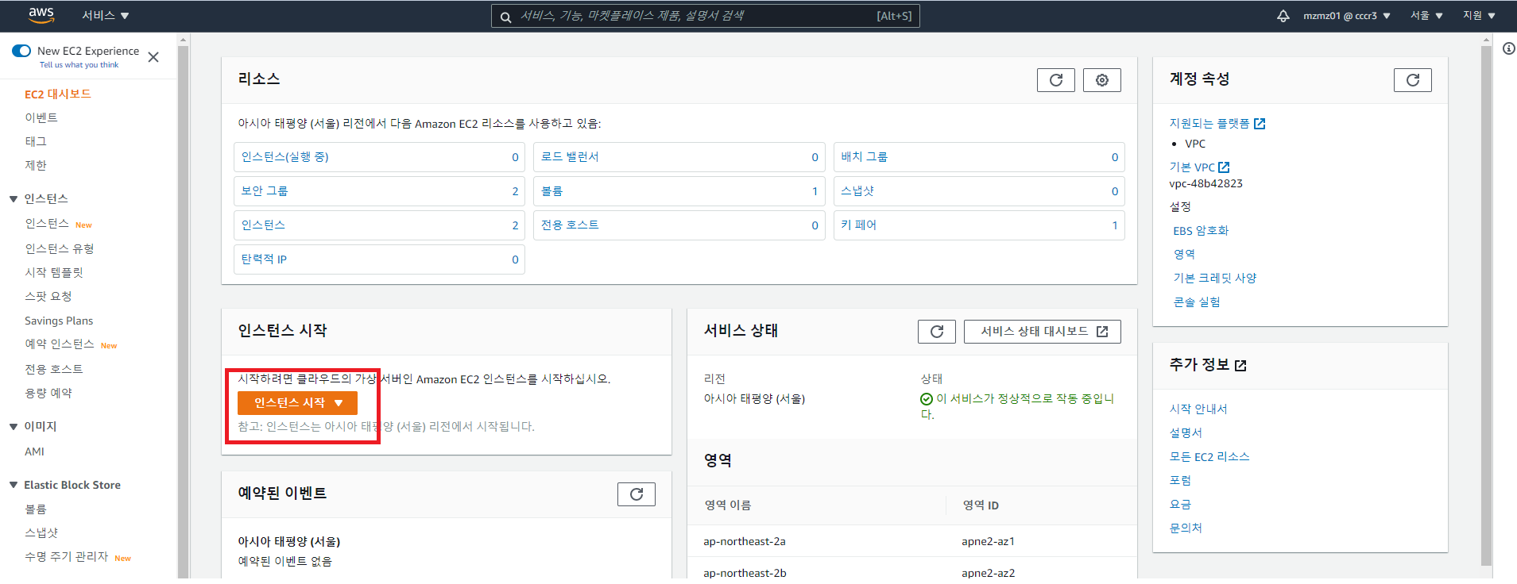This screenshot has width=1517, height=584.
Task: Open 탄력적 IP resource tile
Action: (x=379, y=259)
